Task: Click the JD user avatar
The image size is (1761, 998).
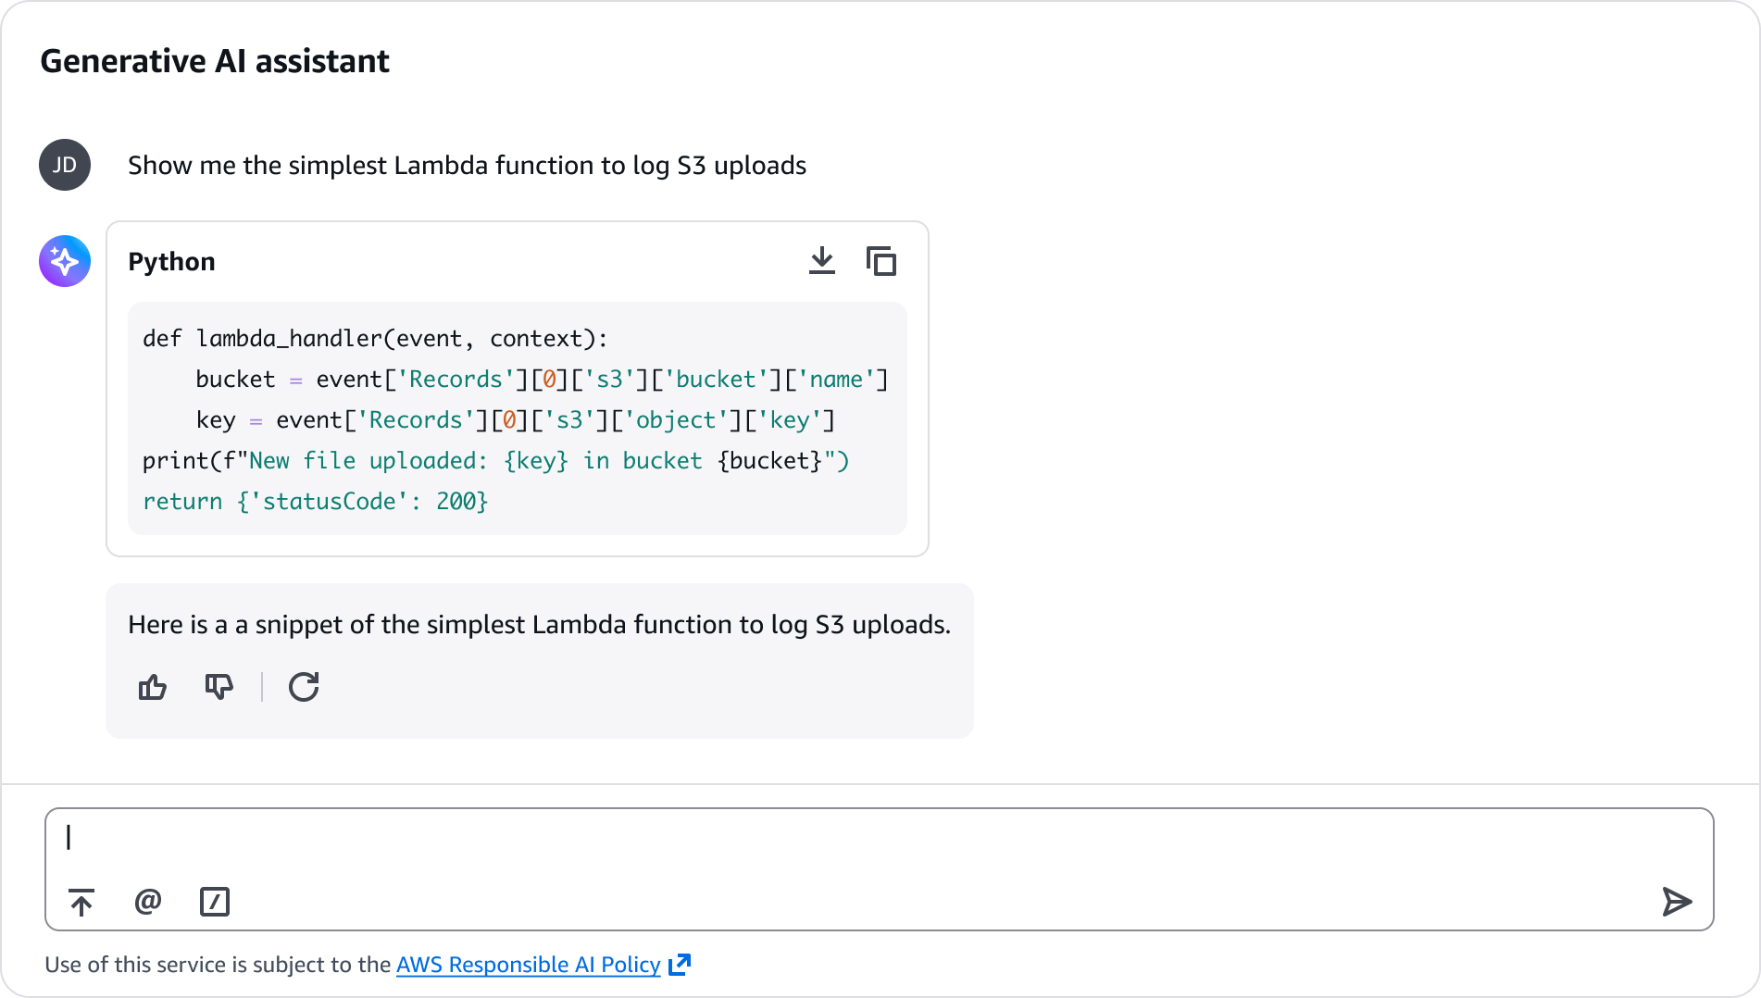Action: point(65,165)
